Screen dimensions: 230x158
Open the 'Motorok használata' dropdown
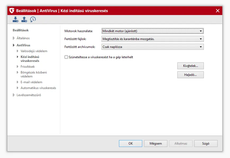pos(153,31)
